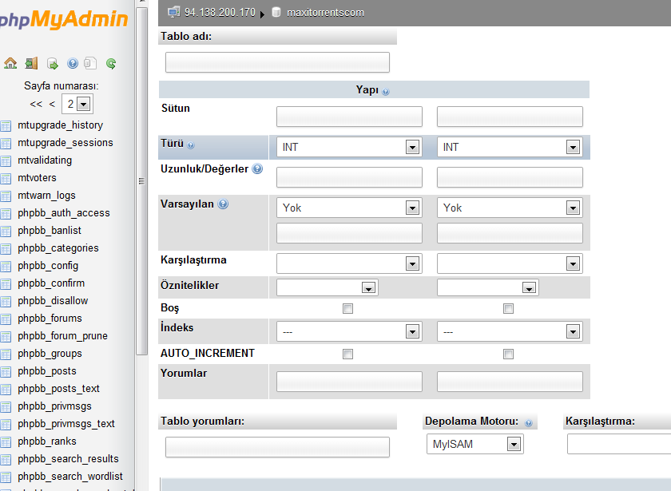Open help icon beside Varsayılan
This screenshot has width=671, height=491.
point(223,204)
